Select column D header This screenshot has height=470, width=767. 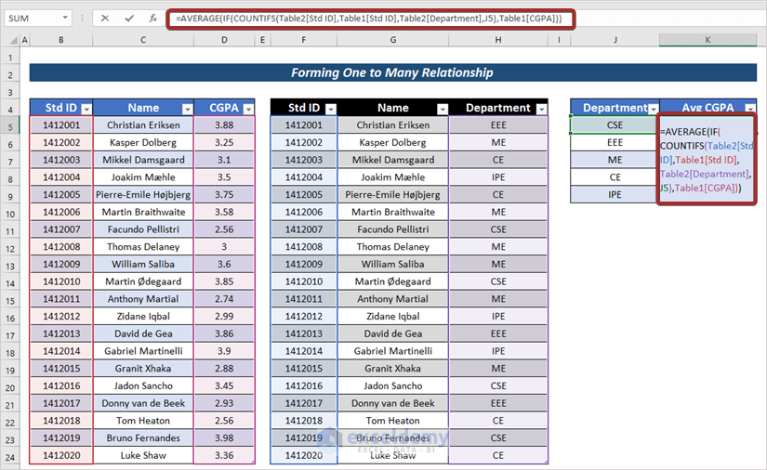(224, 40)
